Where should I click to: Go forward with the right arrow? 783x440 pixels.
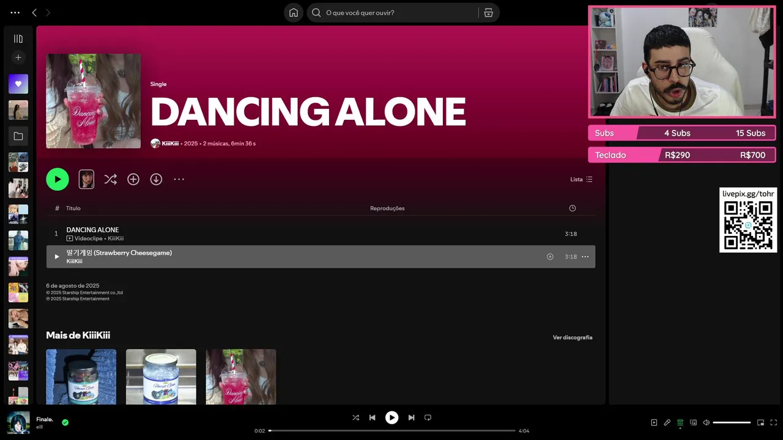pyautogui.click(x=48, y=12)
